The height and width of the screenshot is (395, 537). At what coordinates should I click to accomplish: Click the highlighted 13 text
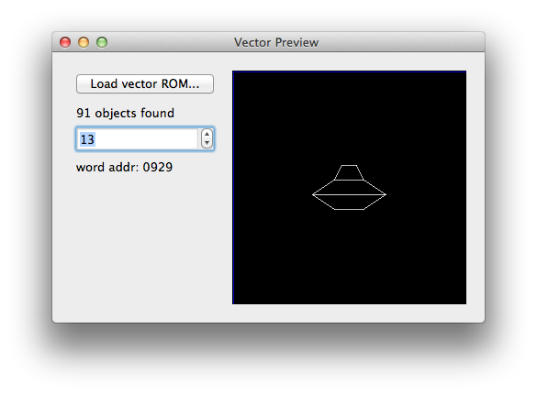87,139
